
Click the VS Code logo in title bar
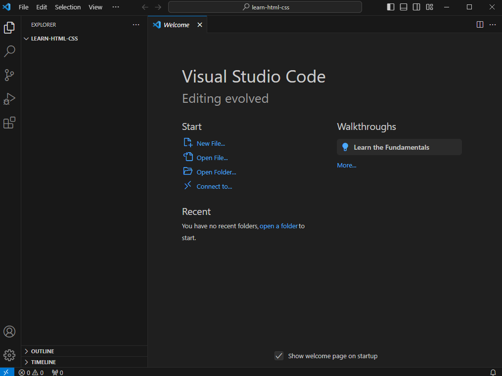[7, 7]
